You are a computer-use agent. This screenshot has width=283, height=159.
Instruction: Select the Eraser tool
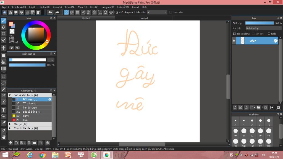click(x=3, y=27)
